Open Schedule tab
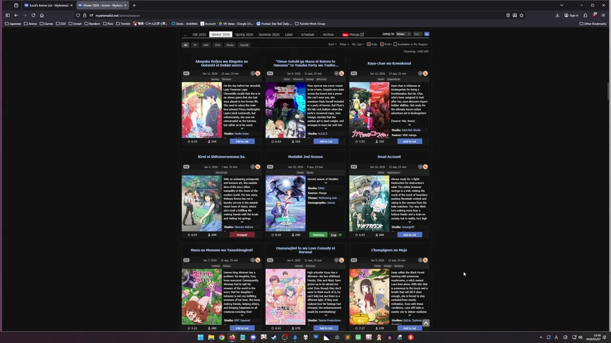Image resolution: width=611 pixels, height=343 pixels. pos(307,34)
